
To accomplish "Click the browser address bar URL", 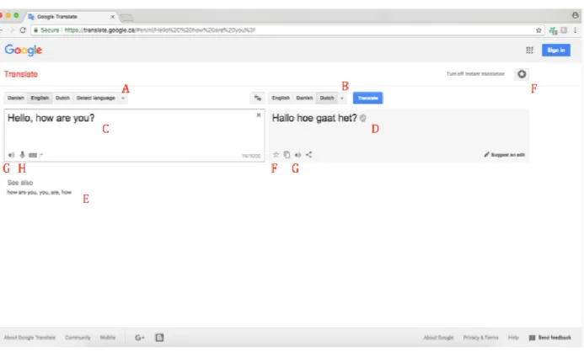I will [x=160, y=30].
